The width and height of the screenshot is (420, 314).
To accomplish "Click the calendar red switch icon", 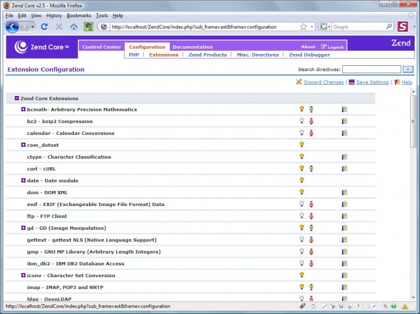I will tap(311, 133).
